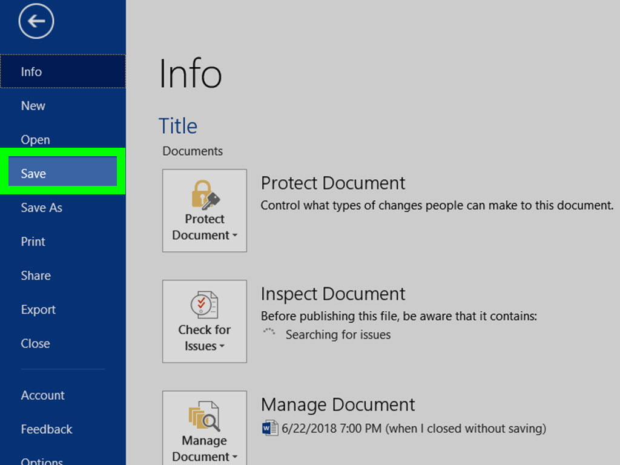Click the Inspect Document heading
Viewport: 620px width, 465px height.
[333, 294]
